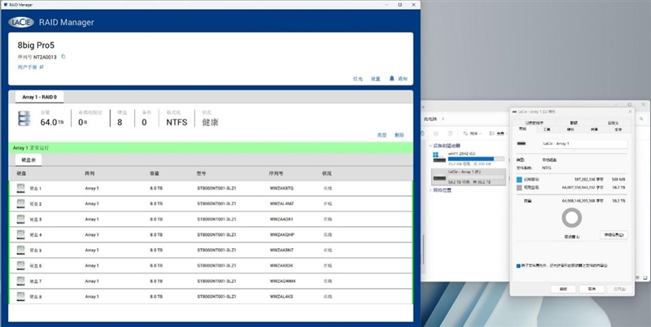Click the 确定 button in Properties
This screenshot has width=651, height=327.
(563, 289)
